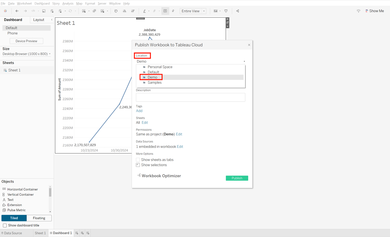Click the Share workbook toolbar icon

point(237,11)
